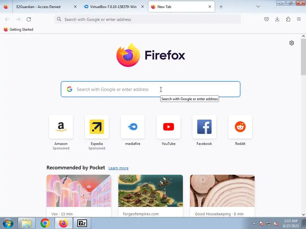
Task: Expand the list all tabs chevron
Action: tap(258, 7)
